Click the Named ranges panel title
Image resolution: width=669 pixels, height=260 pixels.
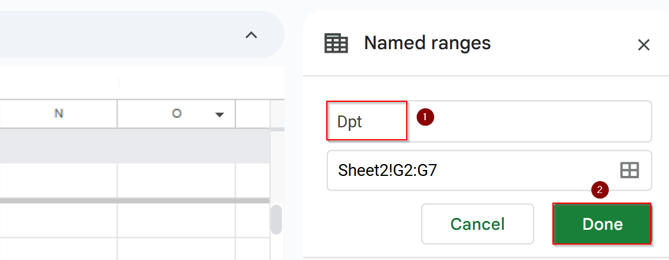click(427, 43)
